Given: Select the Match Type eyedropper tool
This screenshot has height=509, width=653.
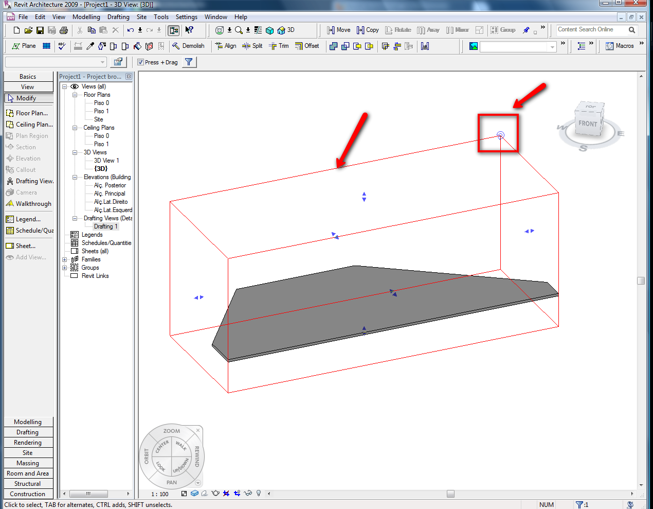Looking at the screenshot, I should point(90,46).
